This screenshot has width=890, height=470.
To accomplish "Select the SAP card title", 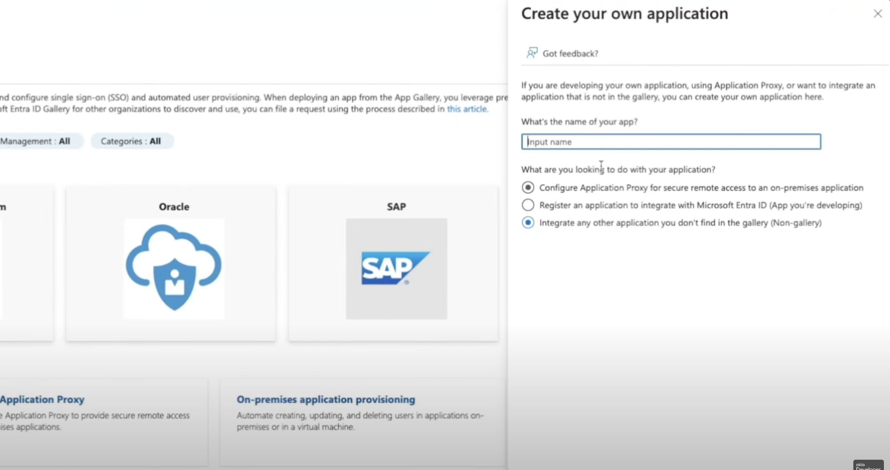I will point(396,207).
